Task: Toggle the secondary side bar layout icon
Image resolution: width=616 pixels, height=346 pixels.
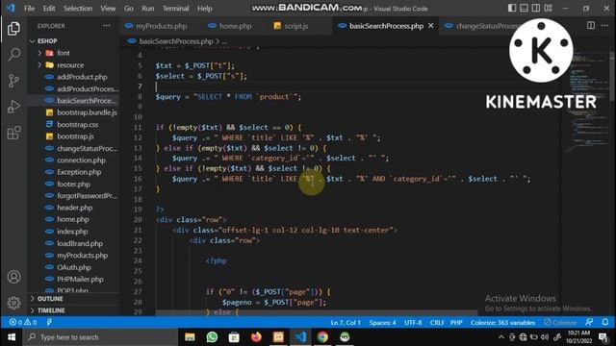Action: (535, 8)
